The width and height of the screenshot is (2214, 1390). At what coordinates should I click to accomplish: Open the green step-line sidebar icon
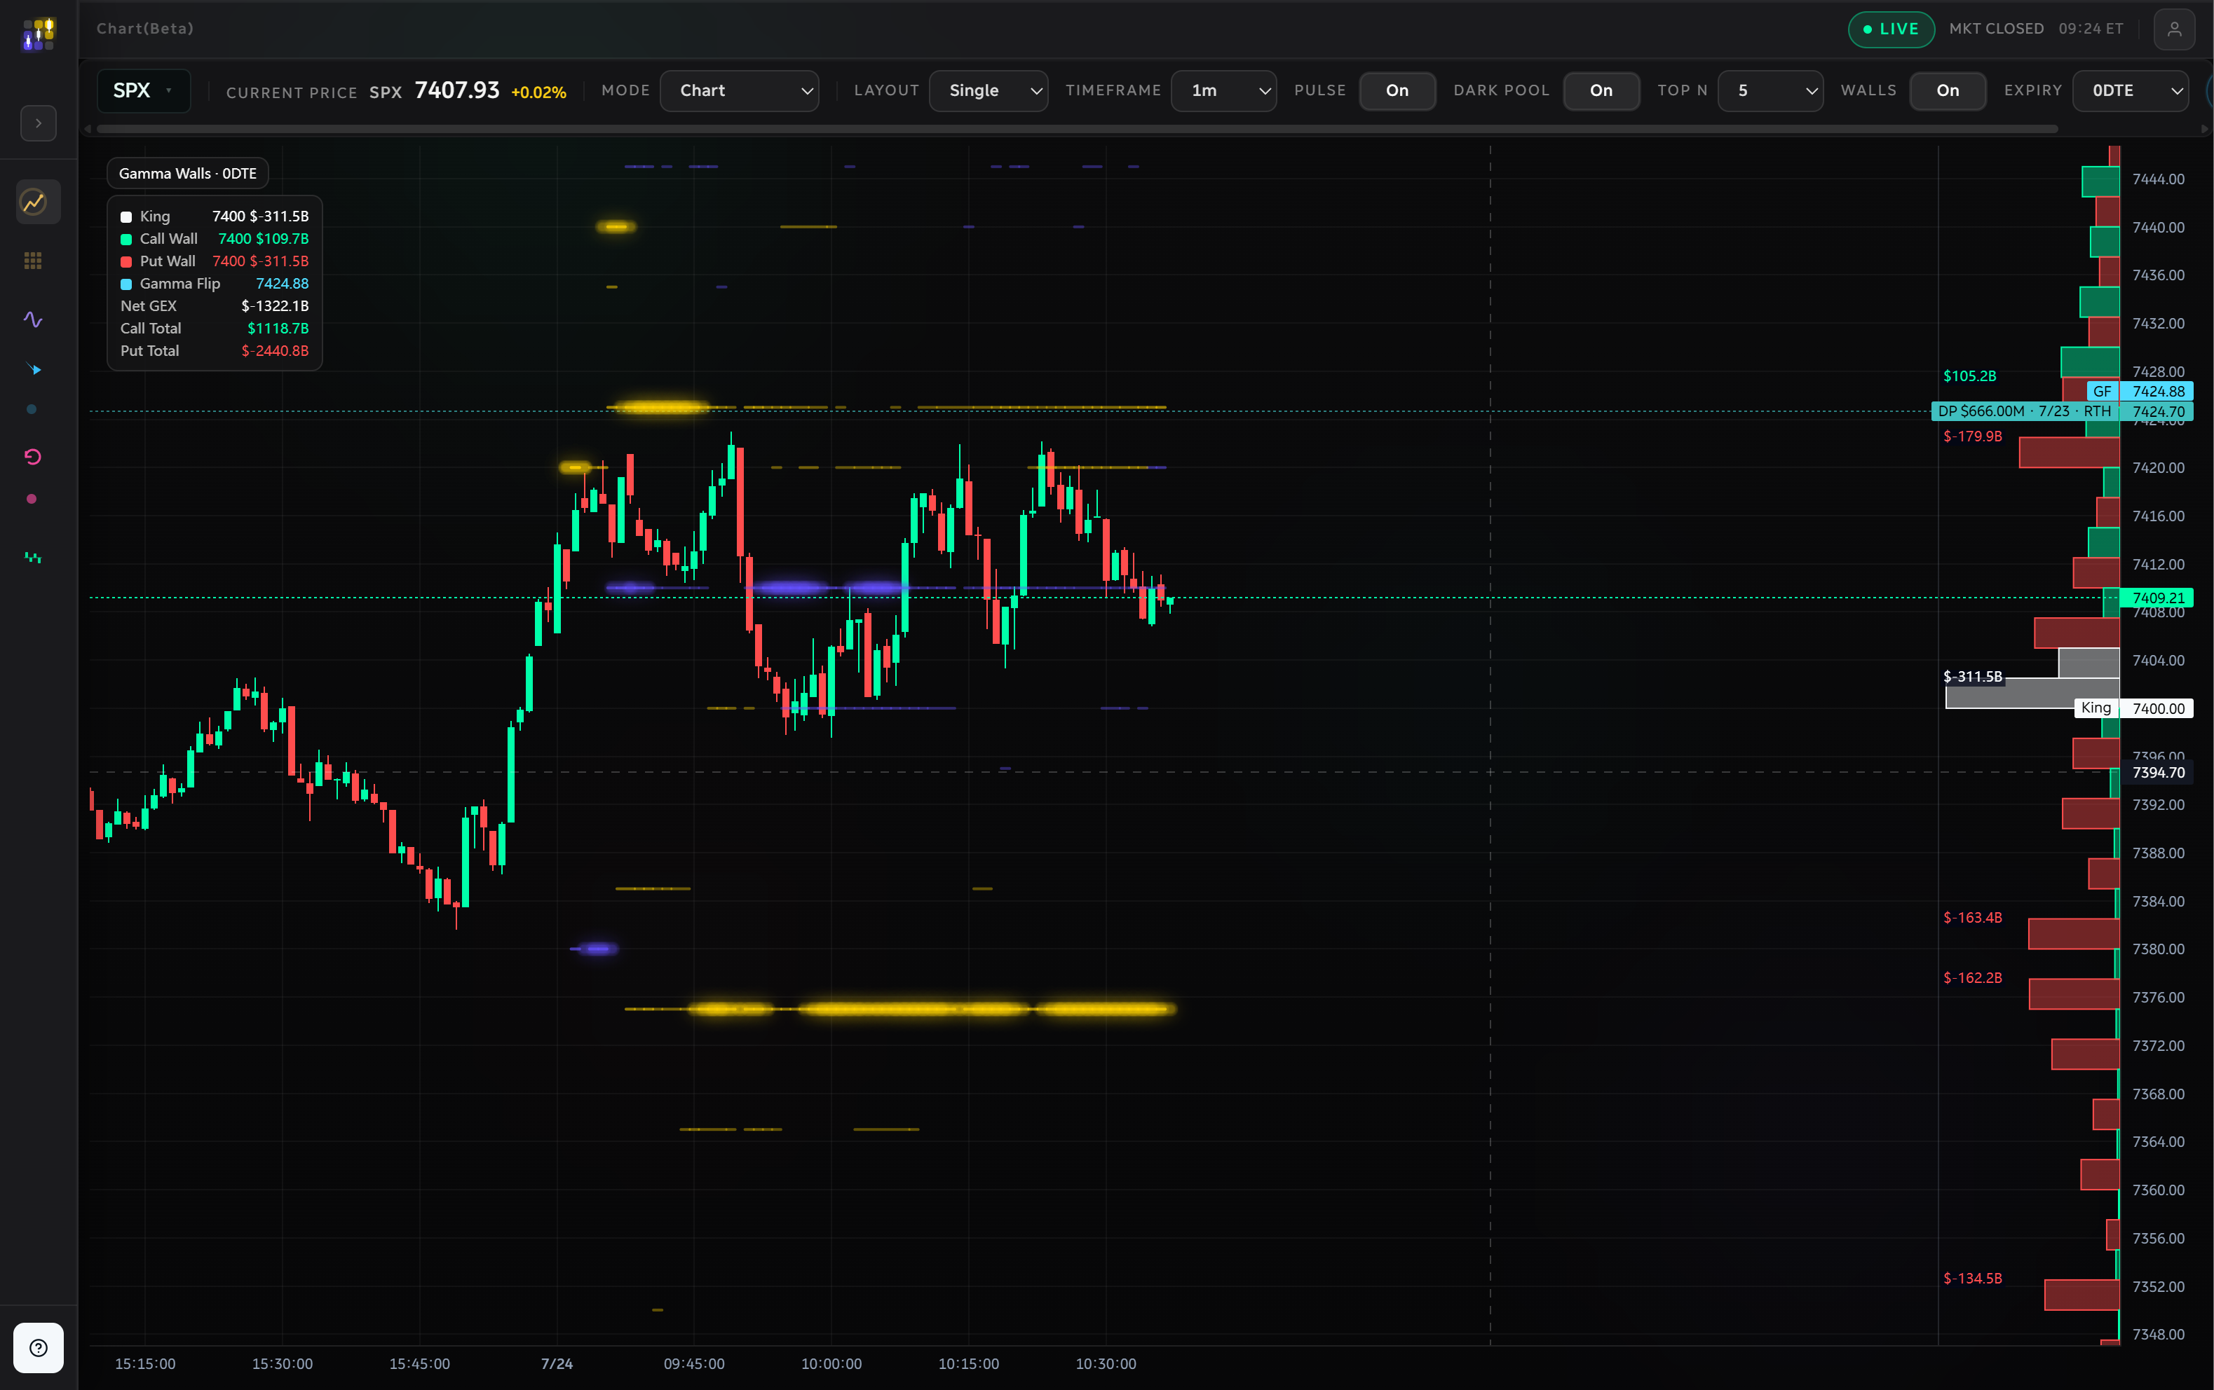33,558
